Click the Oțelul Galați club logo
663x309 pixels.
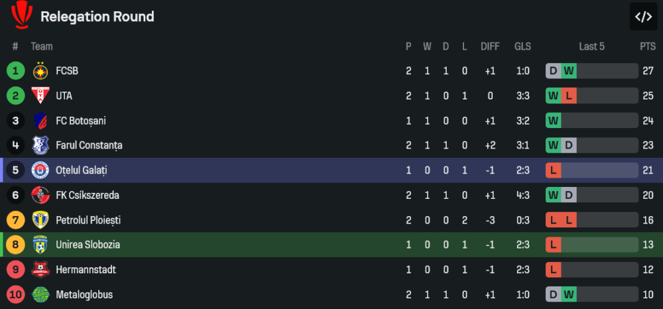coord(40,170)
